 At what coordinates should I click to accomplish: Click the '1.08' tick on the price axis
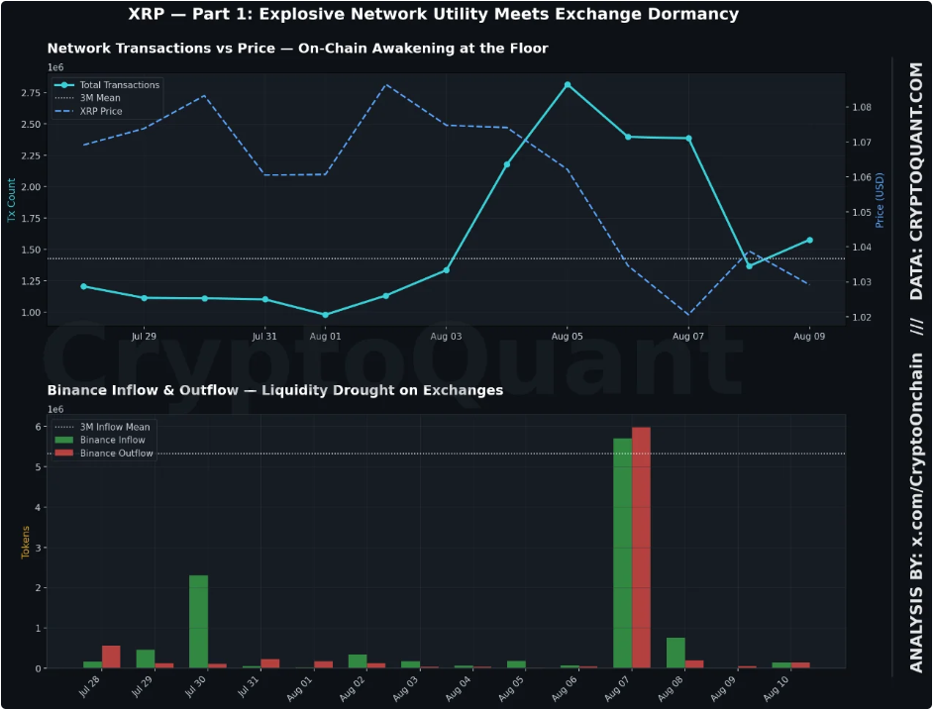click(x=862, y=107)
